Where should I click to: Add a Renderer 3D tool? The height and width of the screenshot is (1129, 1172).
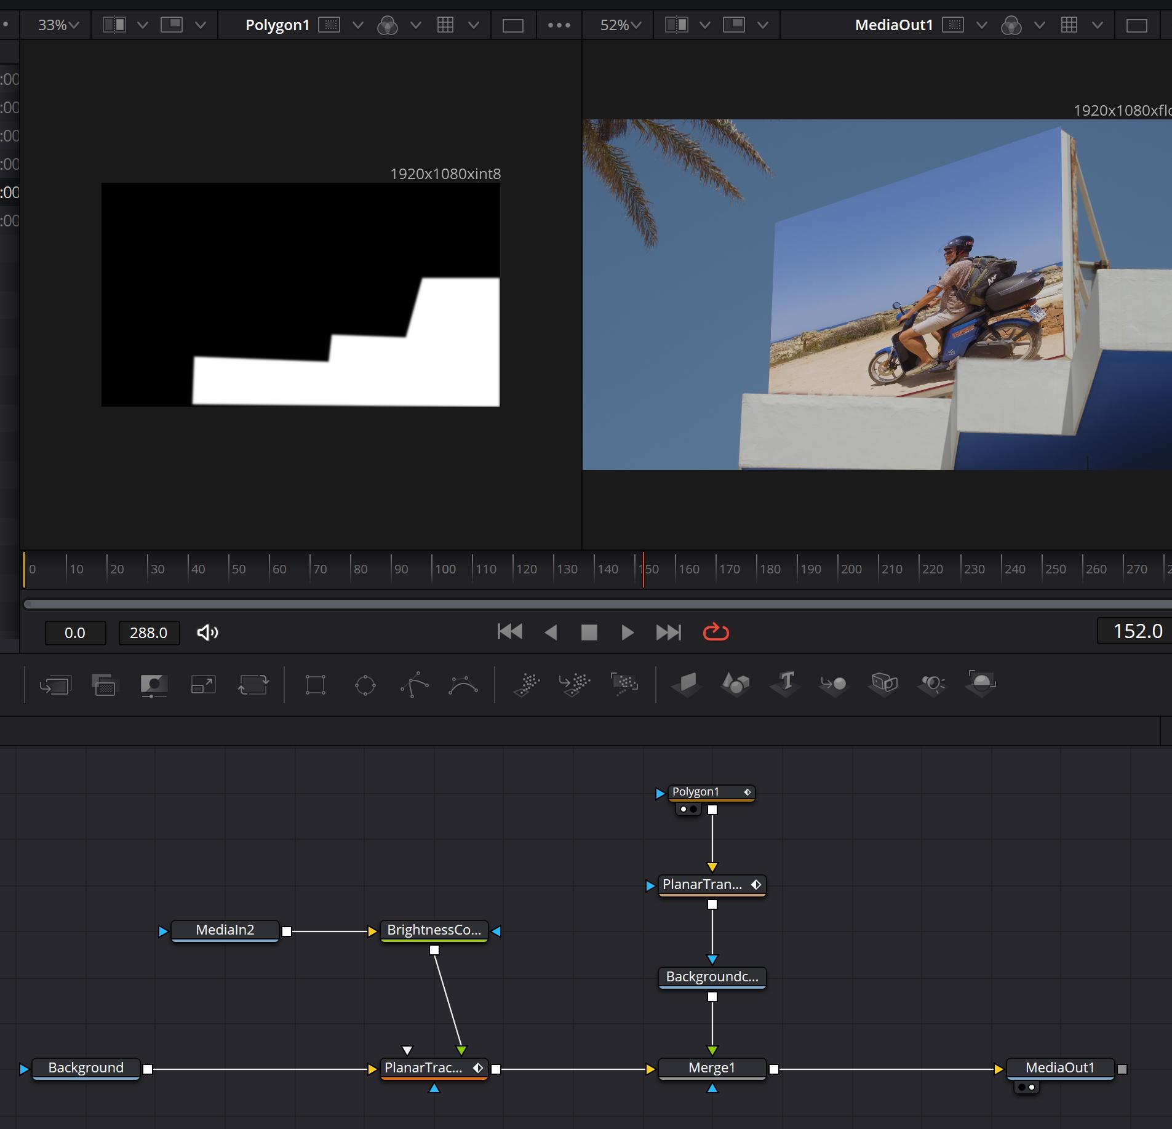click(981, 684)
